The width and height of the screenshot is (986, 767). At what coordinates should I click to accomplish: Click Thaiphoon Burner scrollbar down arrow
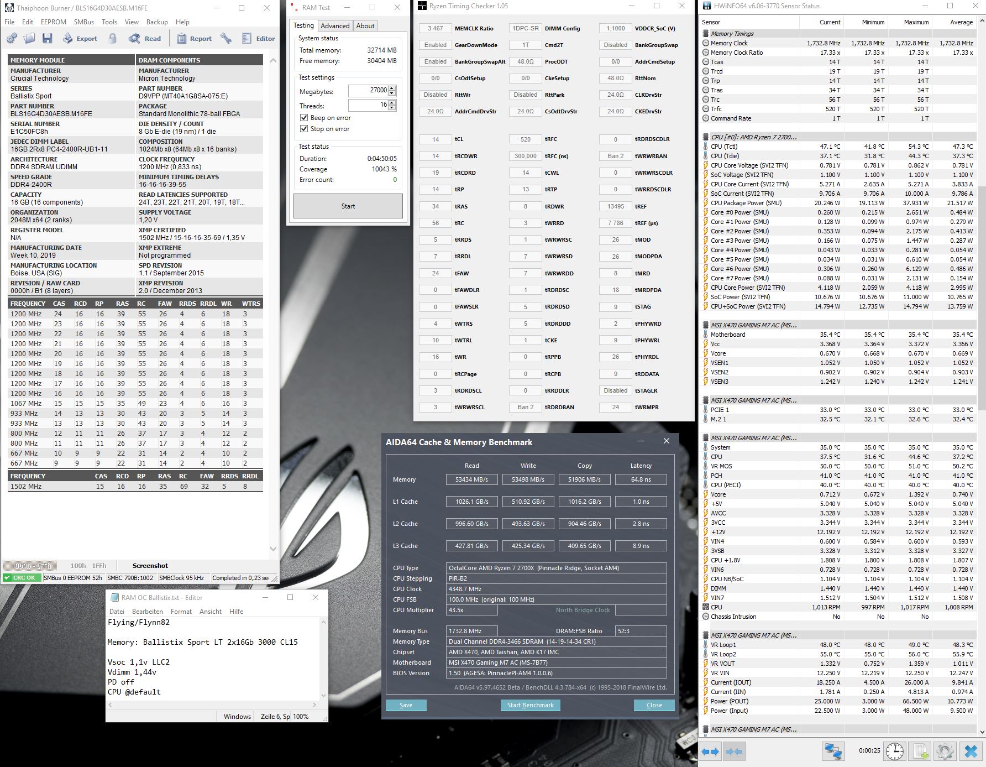pyautogui.click(x=273, y=549)
